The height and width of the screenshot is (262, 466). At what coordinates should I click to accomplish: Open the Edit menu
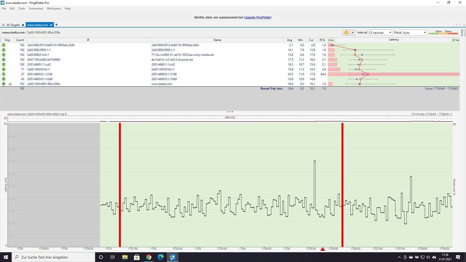pyautogui.click(x=12, y=8)
